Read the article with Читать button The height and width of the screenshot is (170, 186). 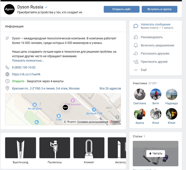[155, 154]
